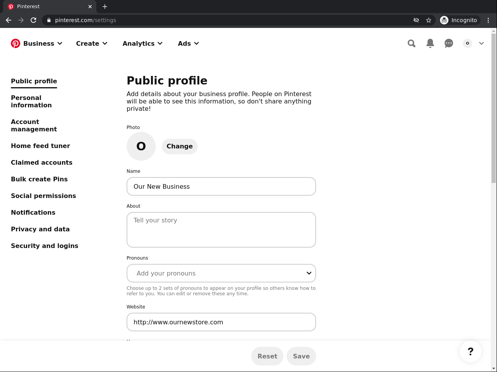The width and height of the screenshot is (497, 372).
Task: Bookmark this page with star icon
Action: point(429,20)
